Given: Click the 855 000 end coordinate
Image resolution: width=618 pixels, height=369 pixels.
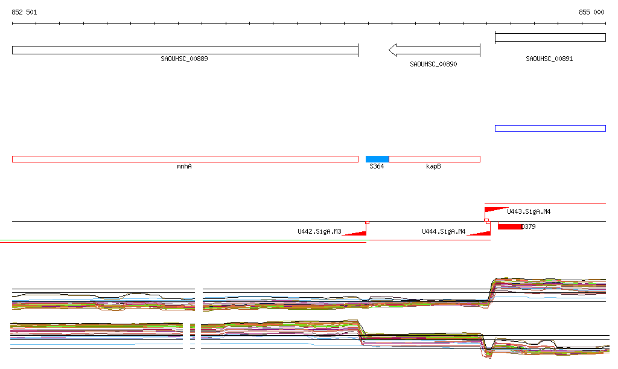Looking at the screenshot, I should point(591,12).
